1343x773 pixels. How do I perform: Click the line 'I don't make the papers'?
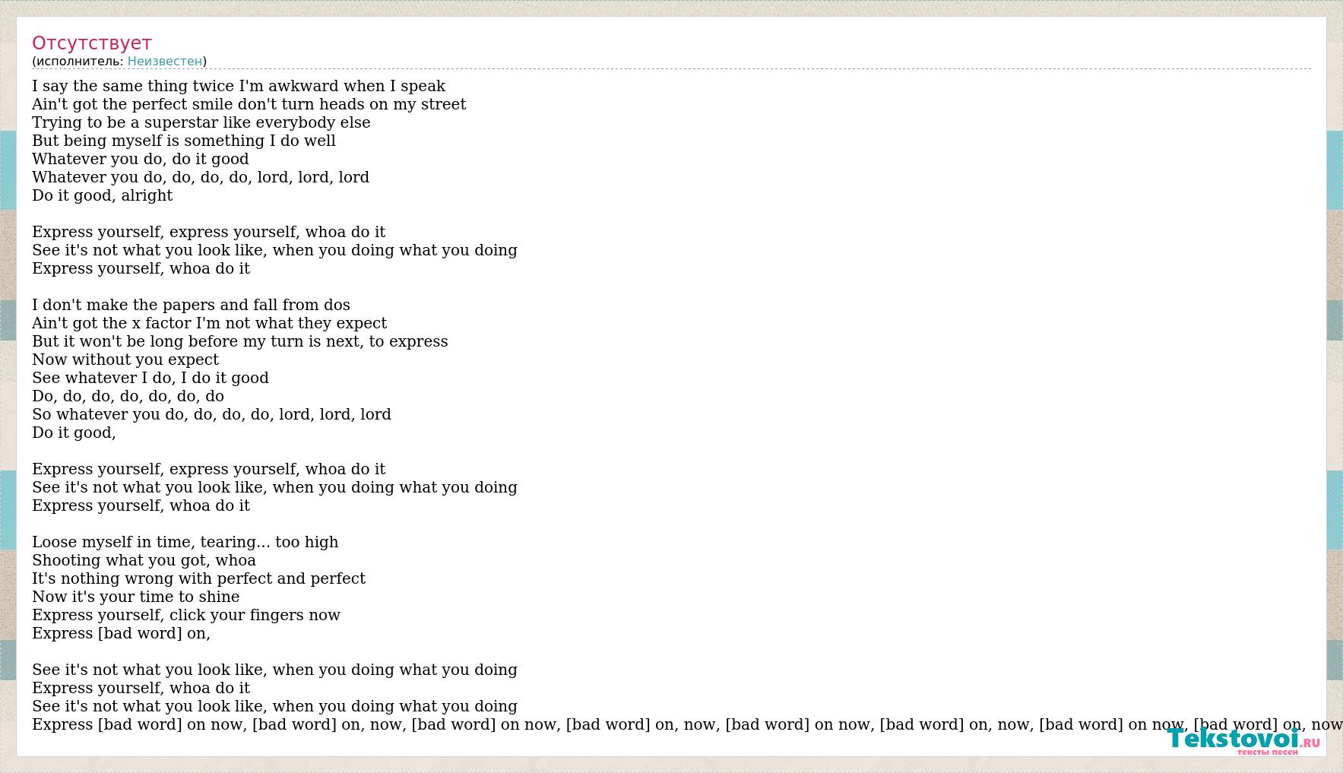pyautogui.click(x=191, y=305)
